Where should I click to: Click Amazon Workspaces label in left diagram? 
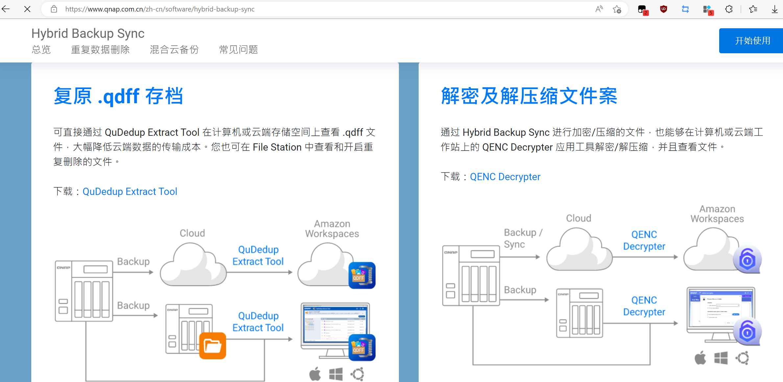pos(332,229)
